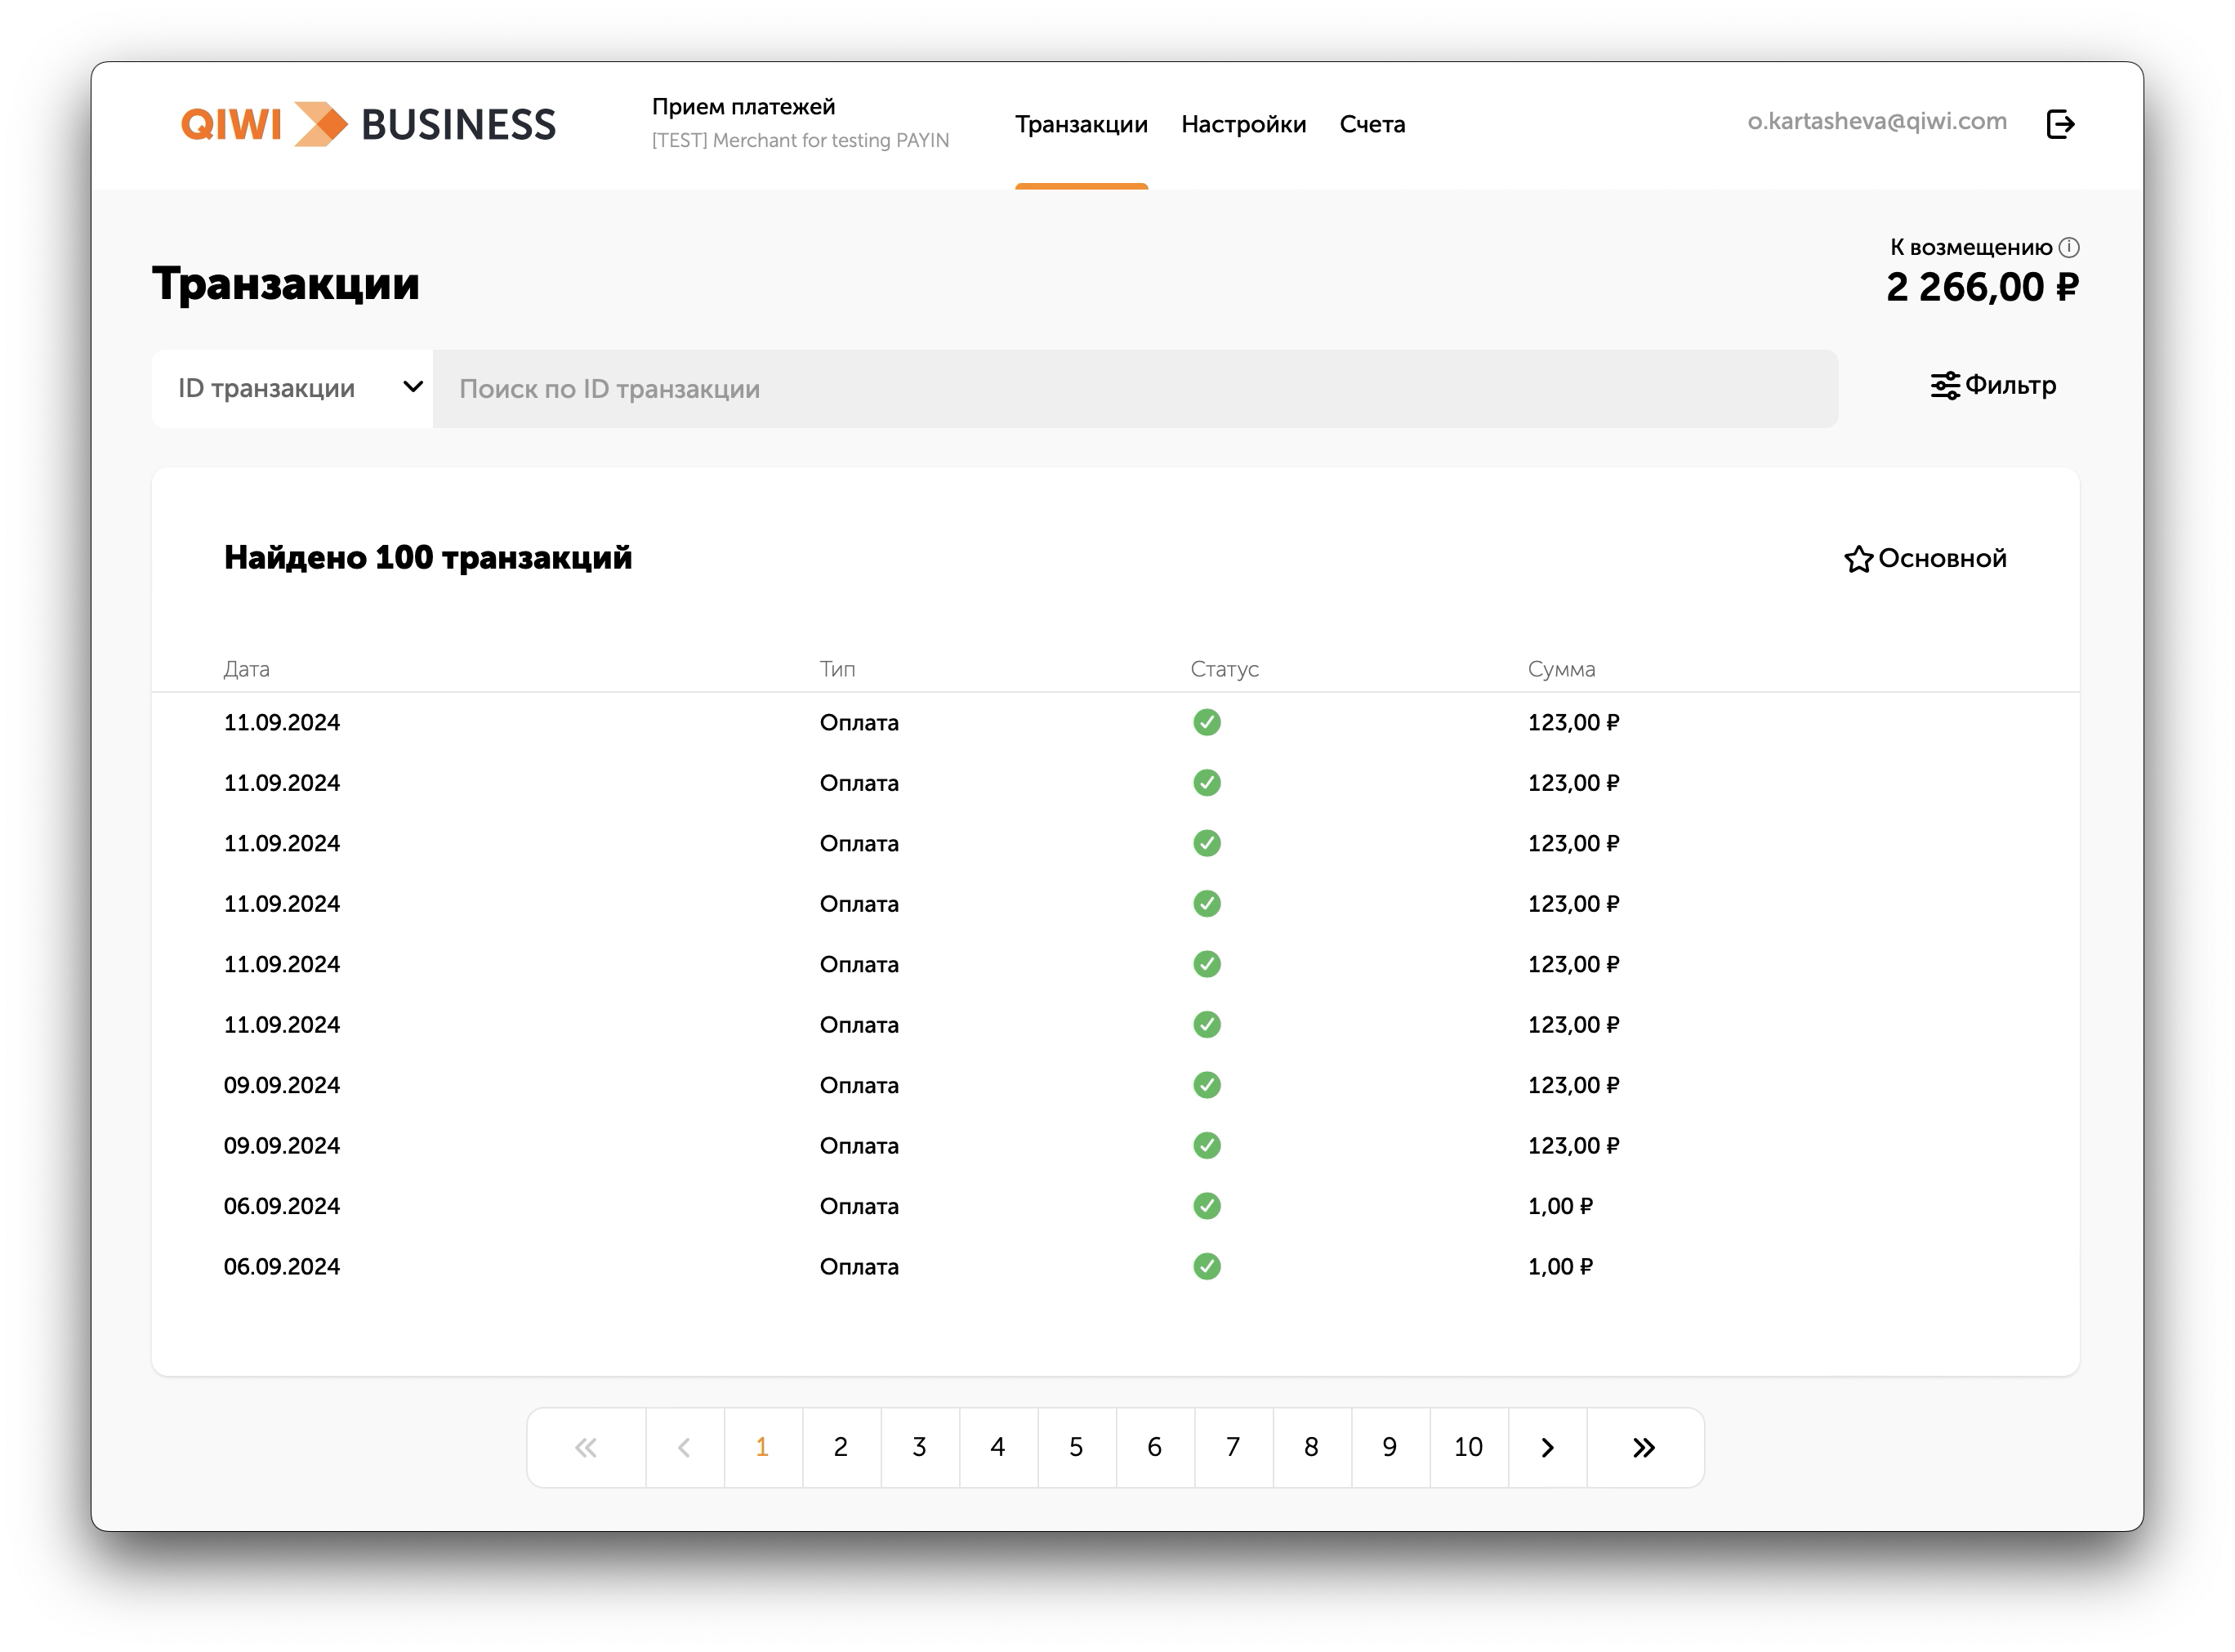Click the QIWI Business logo
Image resolution: width=2235 pixels, height=1652 pixels.
tap(368, 124)
